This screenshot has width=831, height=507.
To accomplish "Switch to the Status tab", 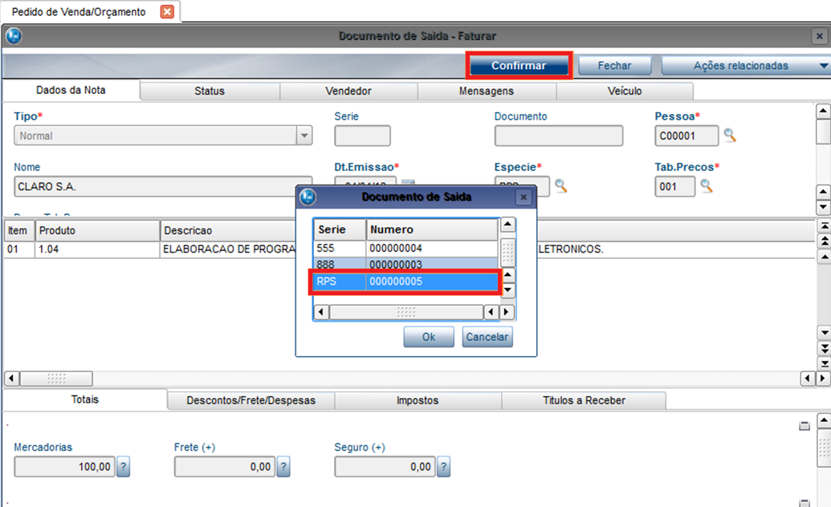I will click(210, 91).
